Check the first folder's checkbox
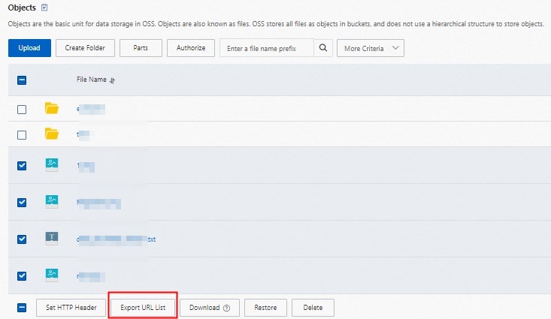Image resolution: width=551 pixels, height=319 pixels. click(22, 110)
